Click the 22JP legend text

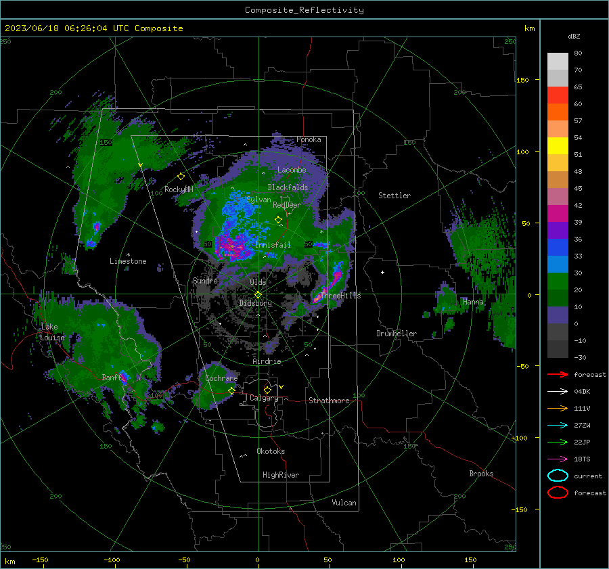tap(582, 442)
